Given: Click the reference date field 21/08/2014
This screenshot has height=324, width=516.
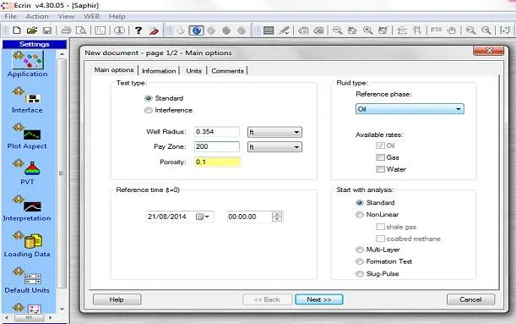Looking at the screenshot, I should 180,217.
